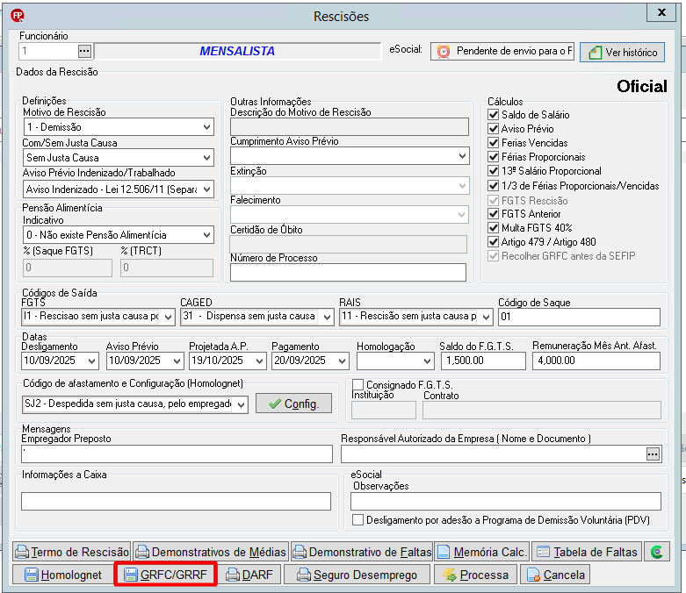Close the Rescisões window

[661, 12]
